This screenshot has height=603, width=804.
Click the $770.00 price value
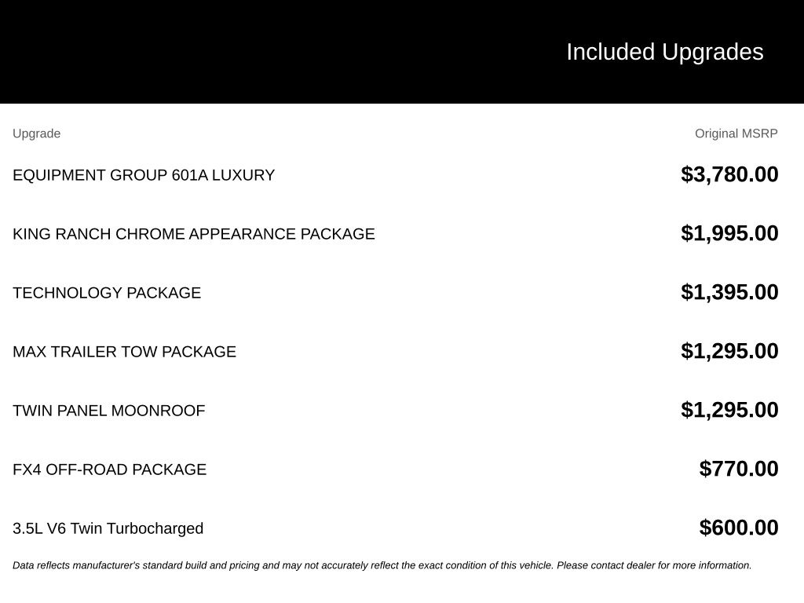click(x=738, y=470)
